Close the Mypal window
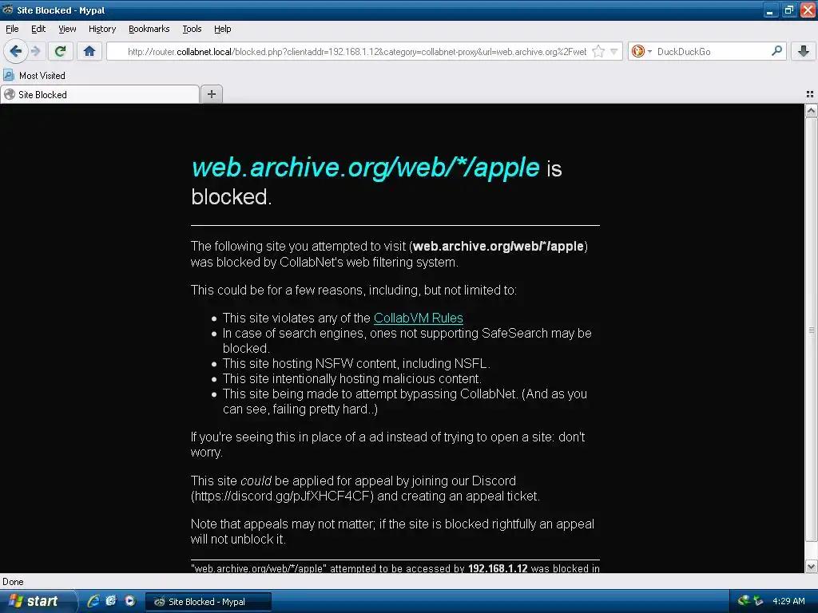Viewport: 818px width, 613px height. (x=808, y=10)
